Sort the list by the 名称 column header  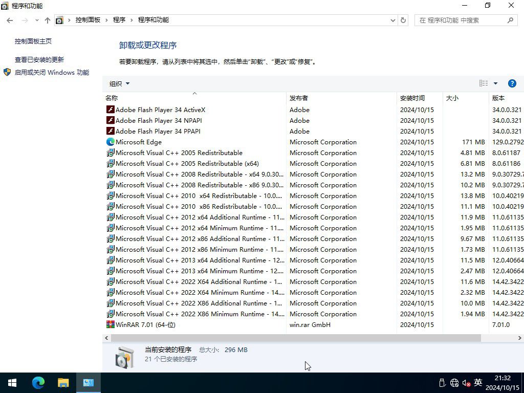112,98
